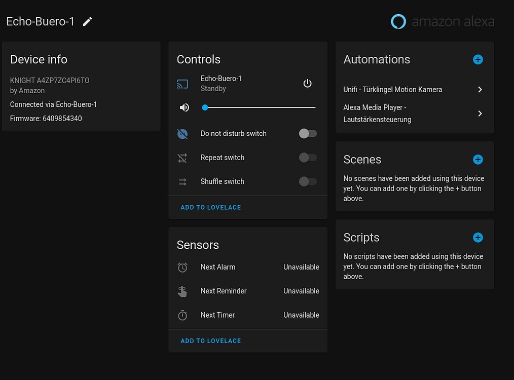Add a new scene with the plus button
Screen dimensions: 514x380
tap(478, 159)
